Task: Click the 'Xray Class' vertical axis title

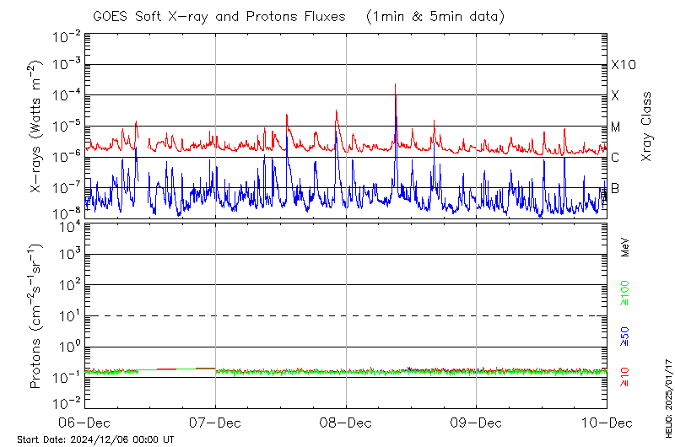Action: pos(646,127)
